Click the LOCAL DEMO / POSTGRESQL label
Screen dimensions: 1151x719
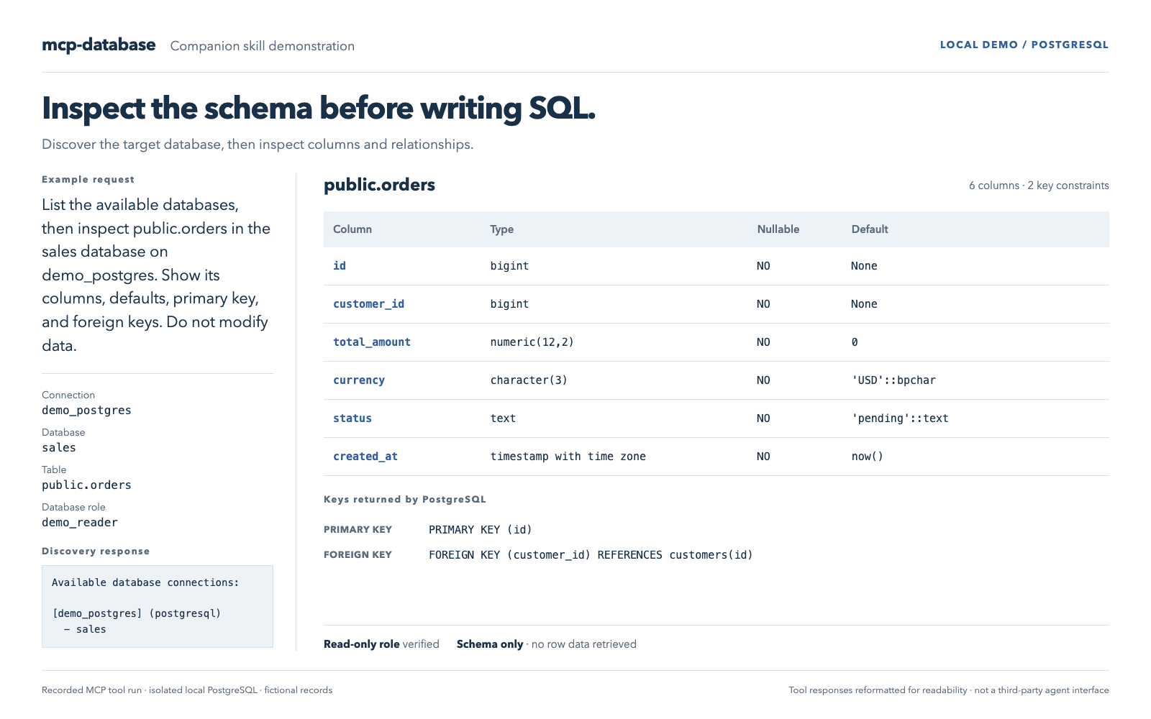1024,45
